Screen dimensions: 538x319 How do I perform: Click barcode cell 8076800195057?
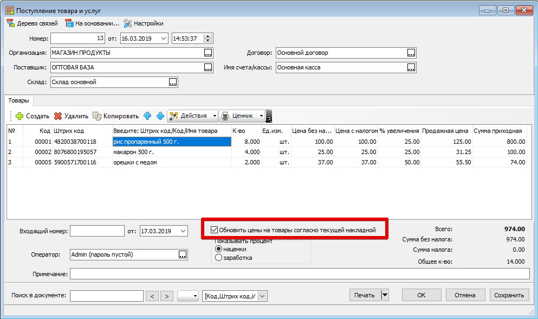[82, 152]
